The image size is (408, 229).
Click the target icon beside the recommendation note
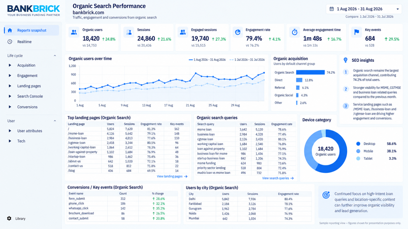[x=326, y=195]
